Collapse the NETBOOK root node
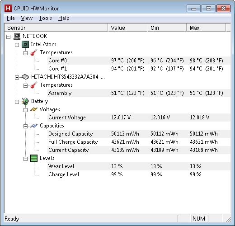 9,37
